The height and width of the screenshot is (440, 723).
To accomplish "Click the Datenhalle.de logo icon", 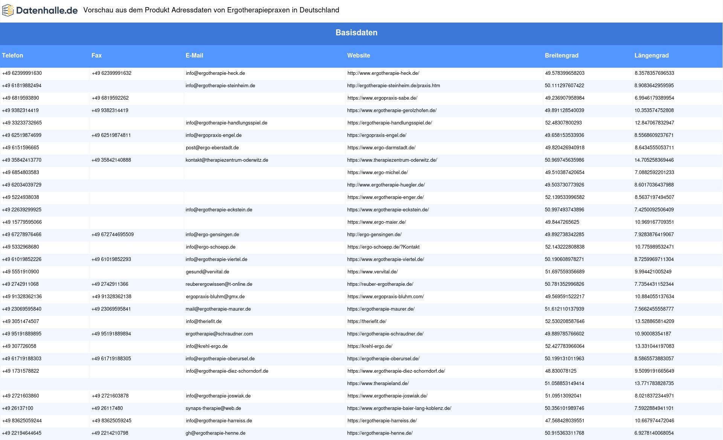I will (8, 11).
